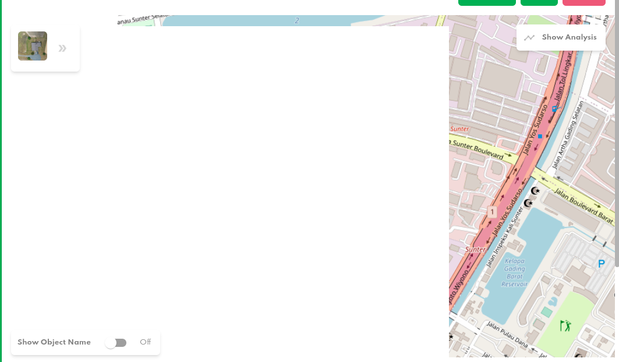Enable the Show Object Name switch
Image resolution: width=619 pixels, height=362 pixels.
tap(116, 342)
